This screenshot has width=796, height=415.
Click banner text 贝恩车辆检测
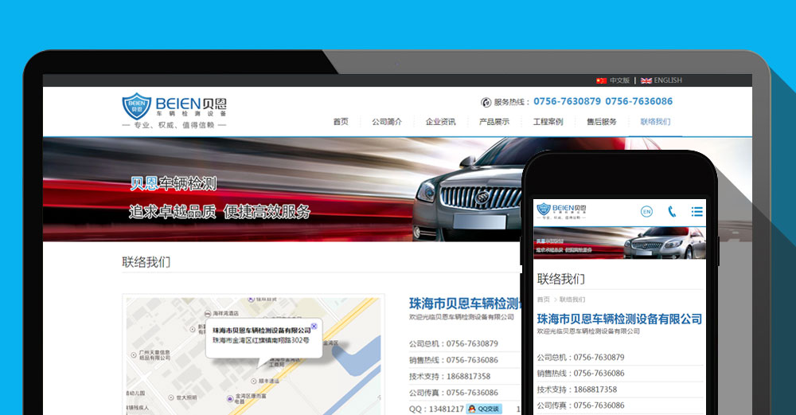tap(174, 183)
